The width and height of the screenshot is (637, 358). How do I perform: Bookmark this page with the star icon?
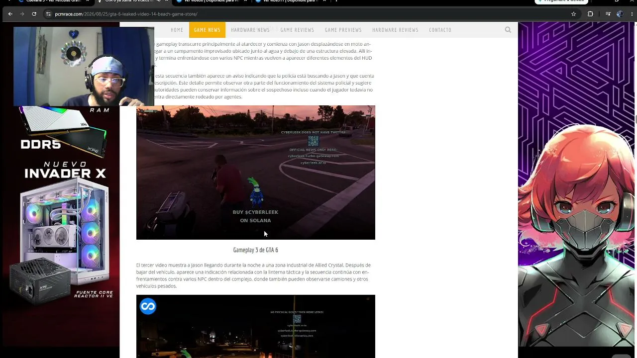pyautogui.click(x=573, y=14)
